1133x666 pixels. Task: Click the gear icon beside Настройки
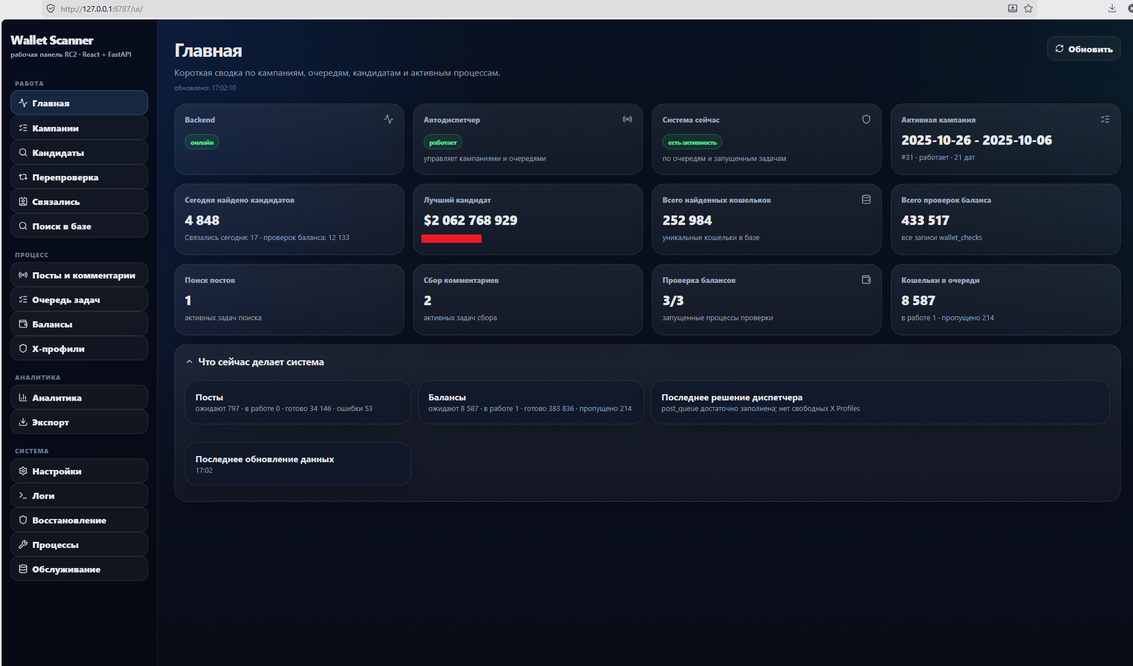(23, 471)
